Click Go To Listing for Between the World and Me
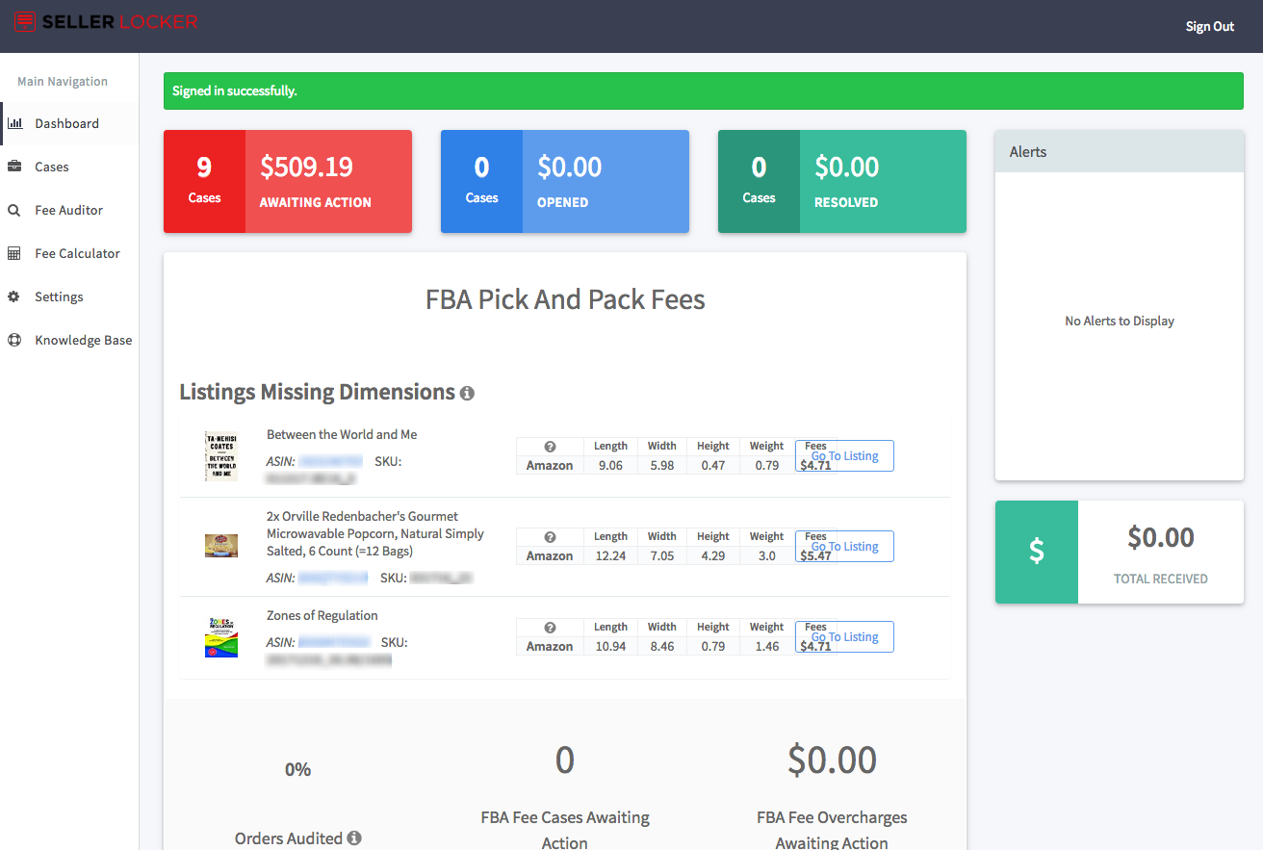This screenshot has width=1263, height=850. click(x=844, y=455)
